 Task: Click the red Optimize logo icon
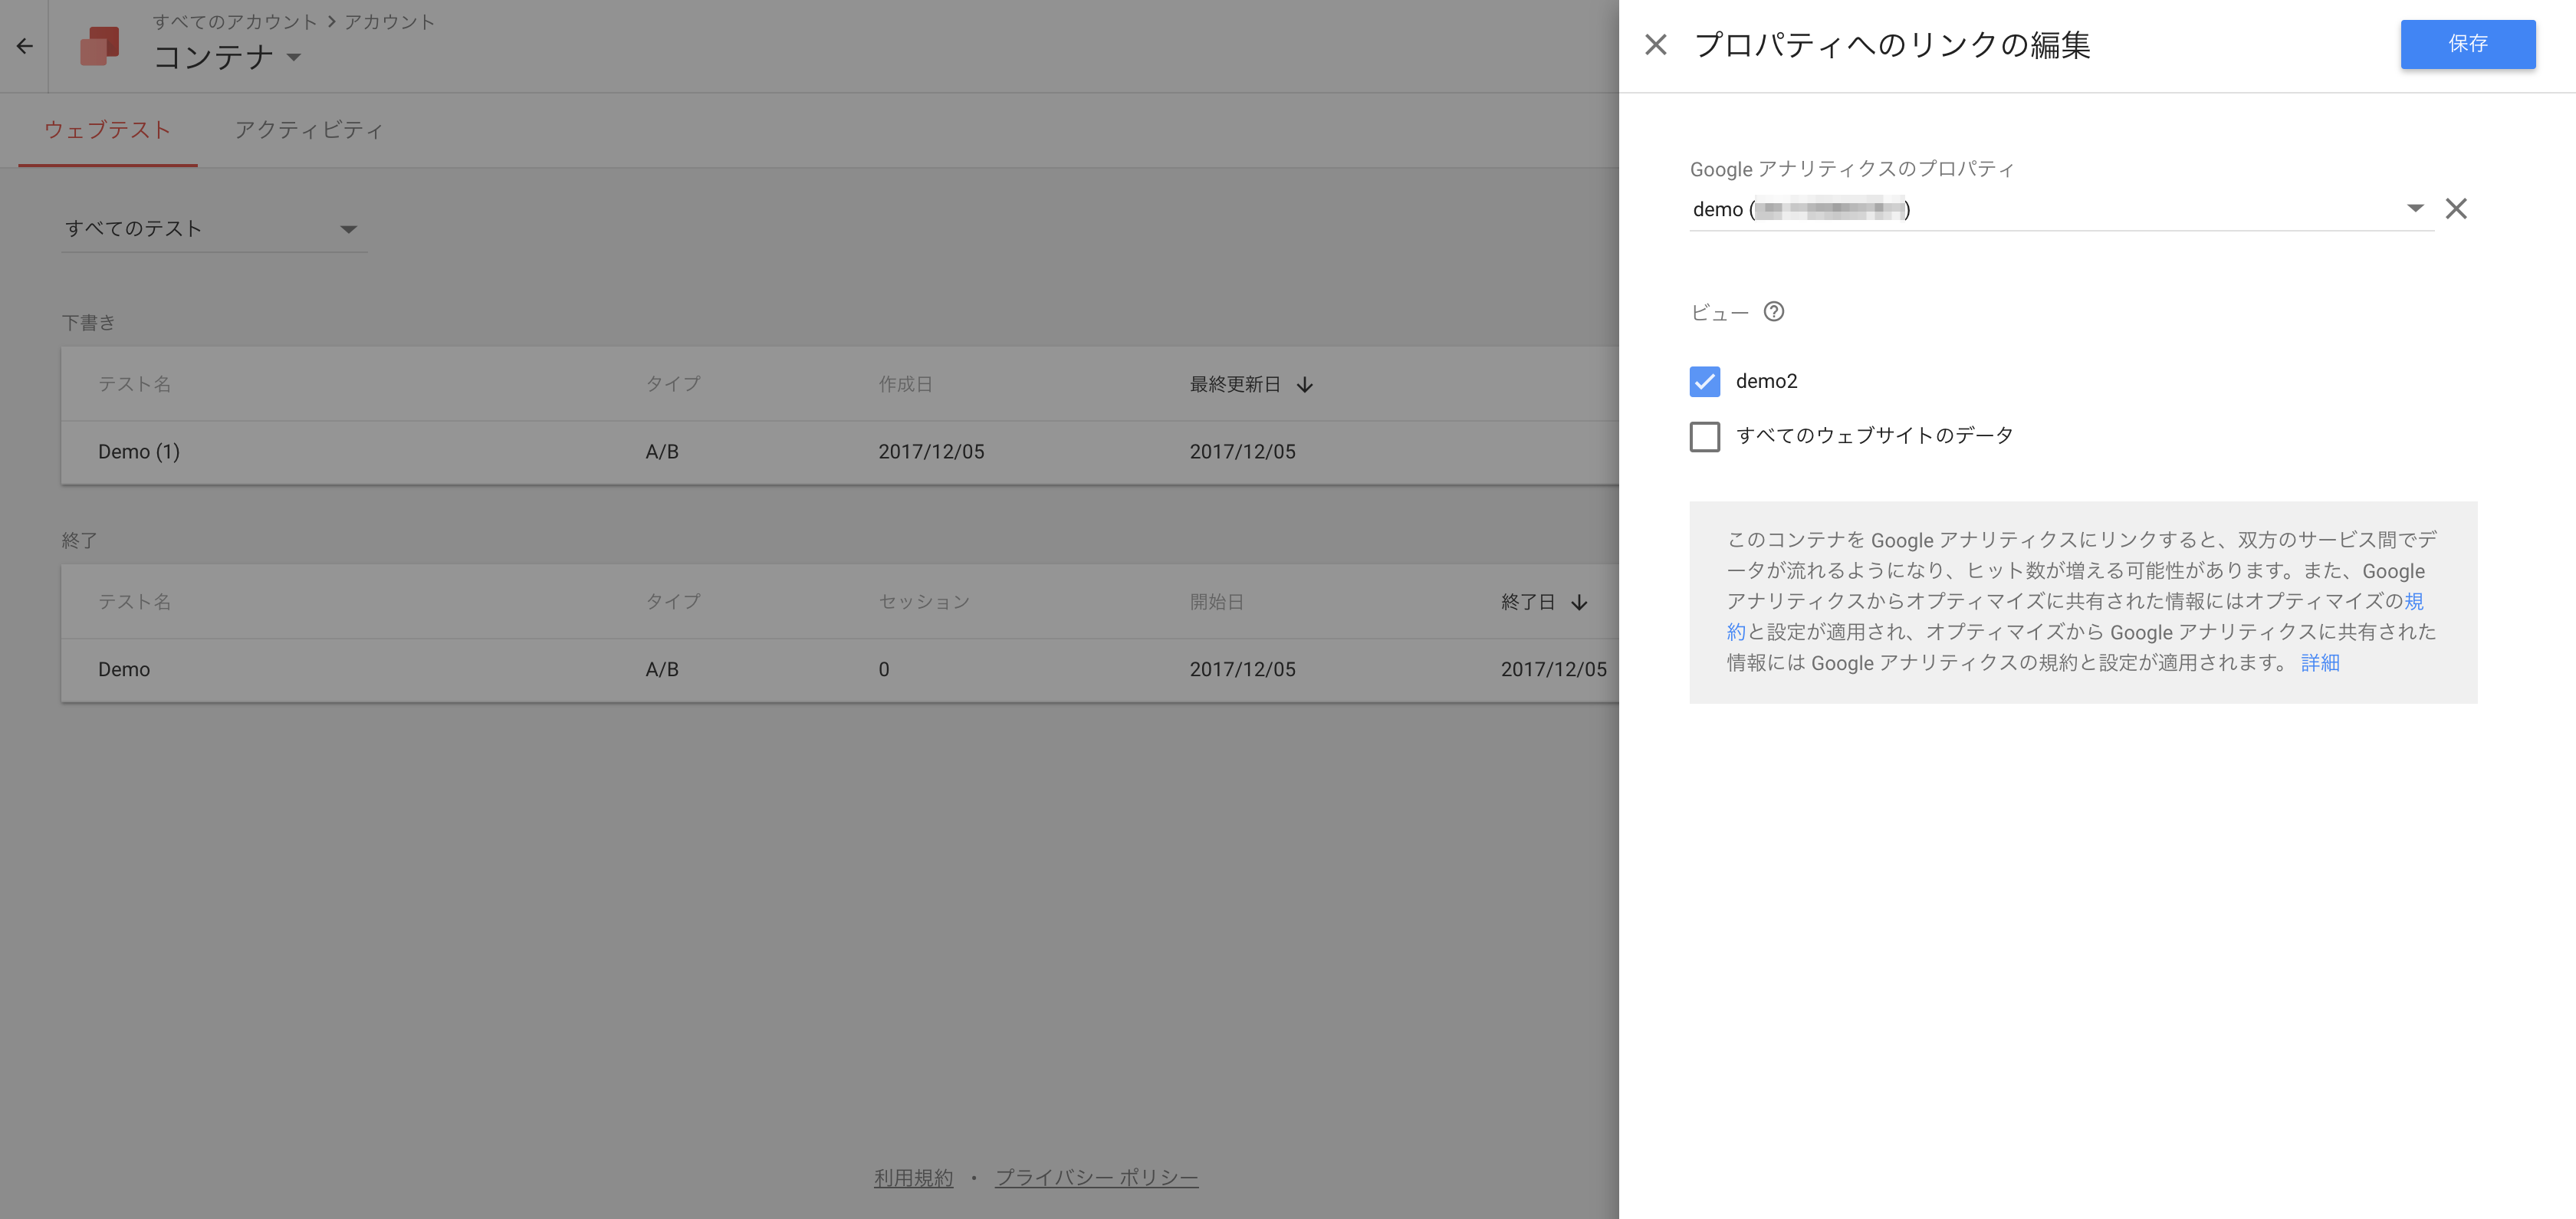click(x=99, y=46)
